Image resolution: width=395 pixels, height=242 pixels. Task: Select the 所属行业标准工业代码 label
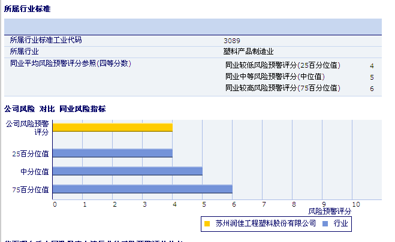pos(46,40)
